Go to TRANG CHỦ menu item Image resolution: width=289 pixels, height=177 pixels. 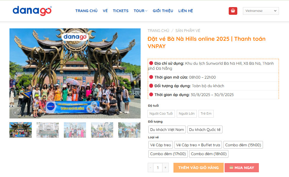point(87,11)
